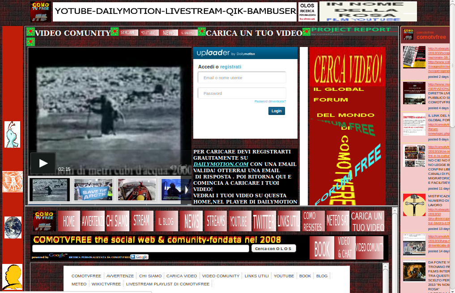Click the Password field in uploader

[x=242, y=93]
